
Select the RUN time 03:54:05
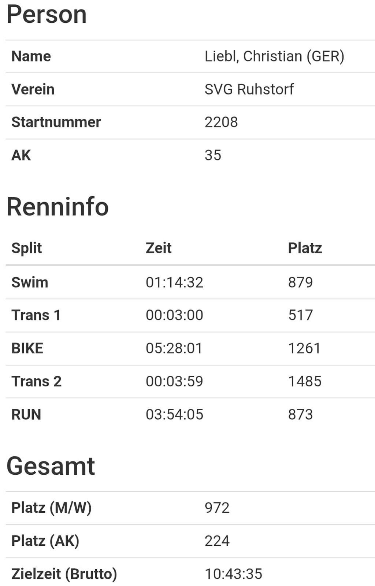click(174, 415)
